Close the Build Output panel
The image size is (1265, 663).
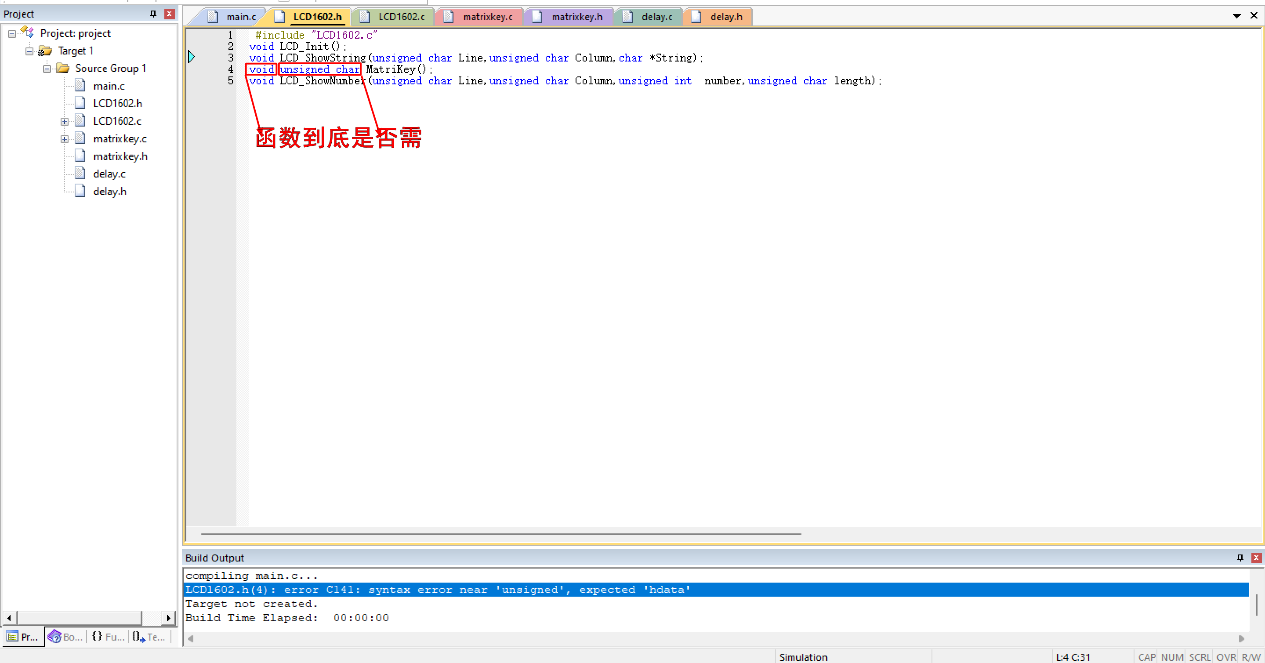(1256, 558)
